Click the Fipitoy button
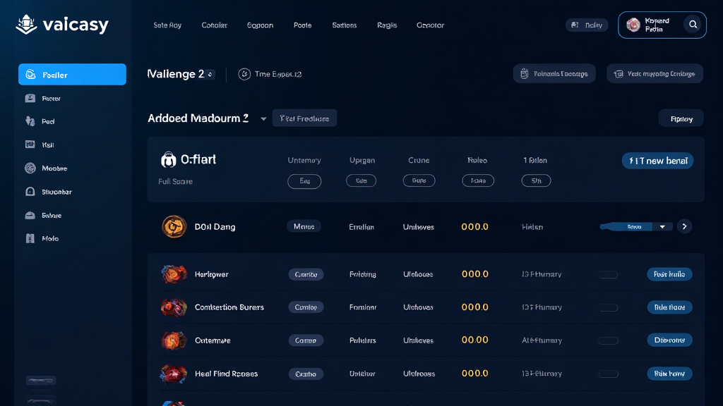723x406 pixels. click(681, 118)
